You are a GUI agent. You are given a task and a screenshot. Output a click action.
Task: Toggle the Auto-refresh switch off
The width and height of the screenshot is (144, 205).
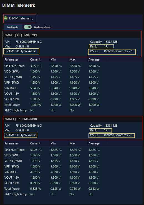pos(28,27)
